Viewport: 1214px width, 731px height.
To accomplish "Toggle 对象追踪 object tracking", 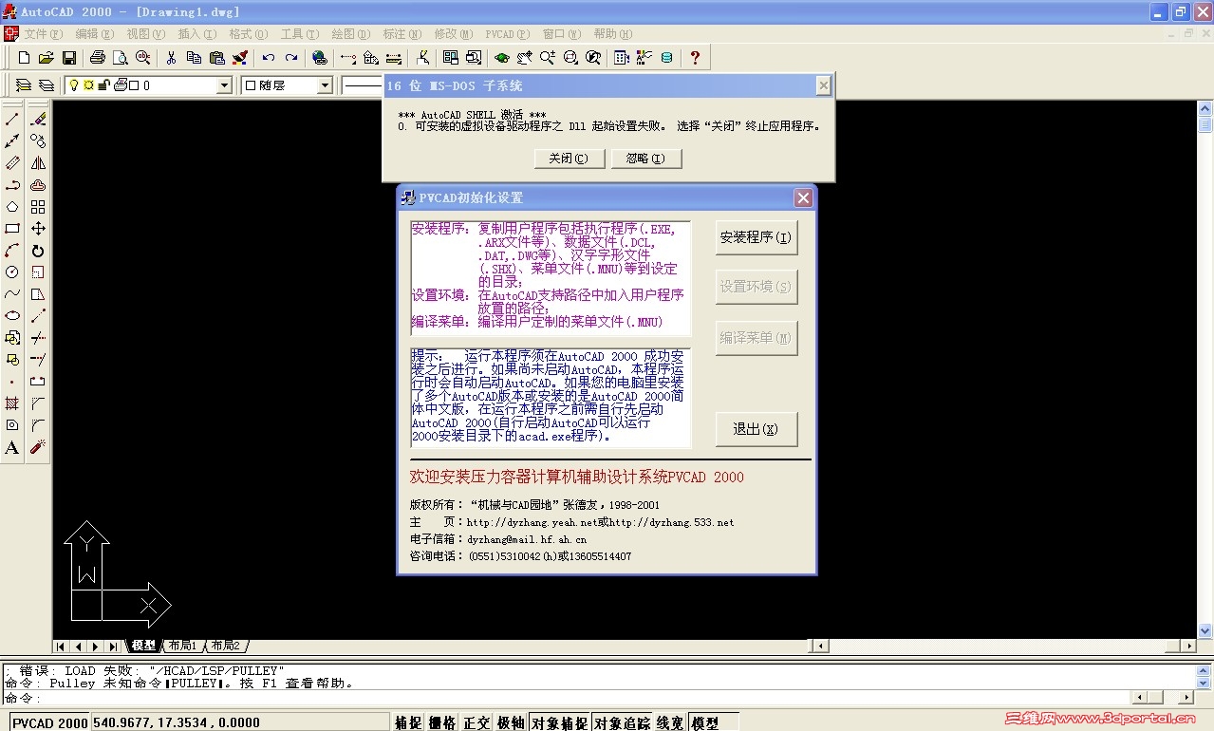I will (623, 723).
